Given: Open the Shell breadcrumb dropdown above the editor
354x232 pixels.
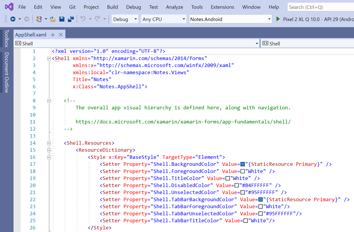Looking at the screenshot, I should pos(256,43).
